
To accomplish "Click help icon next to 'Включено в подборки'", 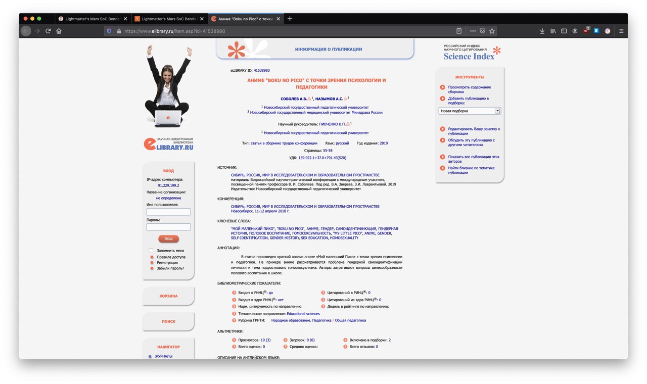I will click(345, 340).
